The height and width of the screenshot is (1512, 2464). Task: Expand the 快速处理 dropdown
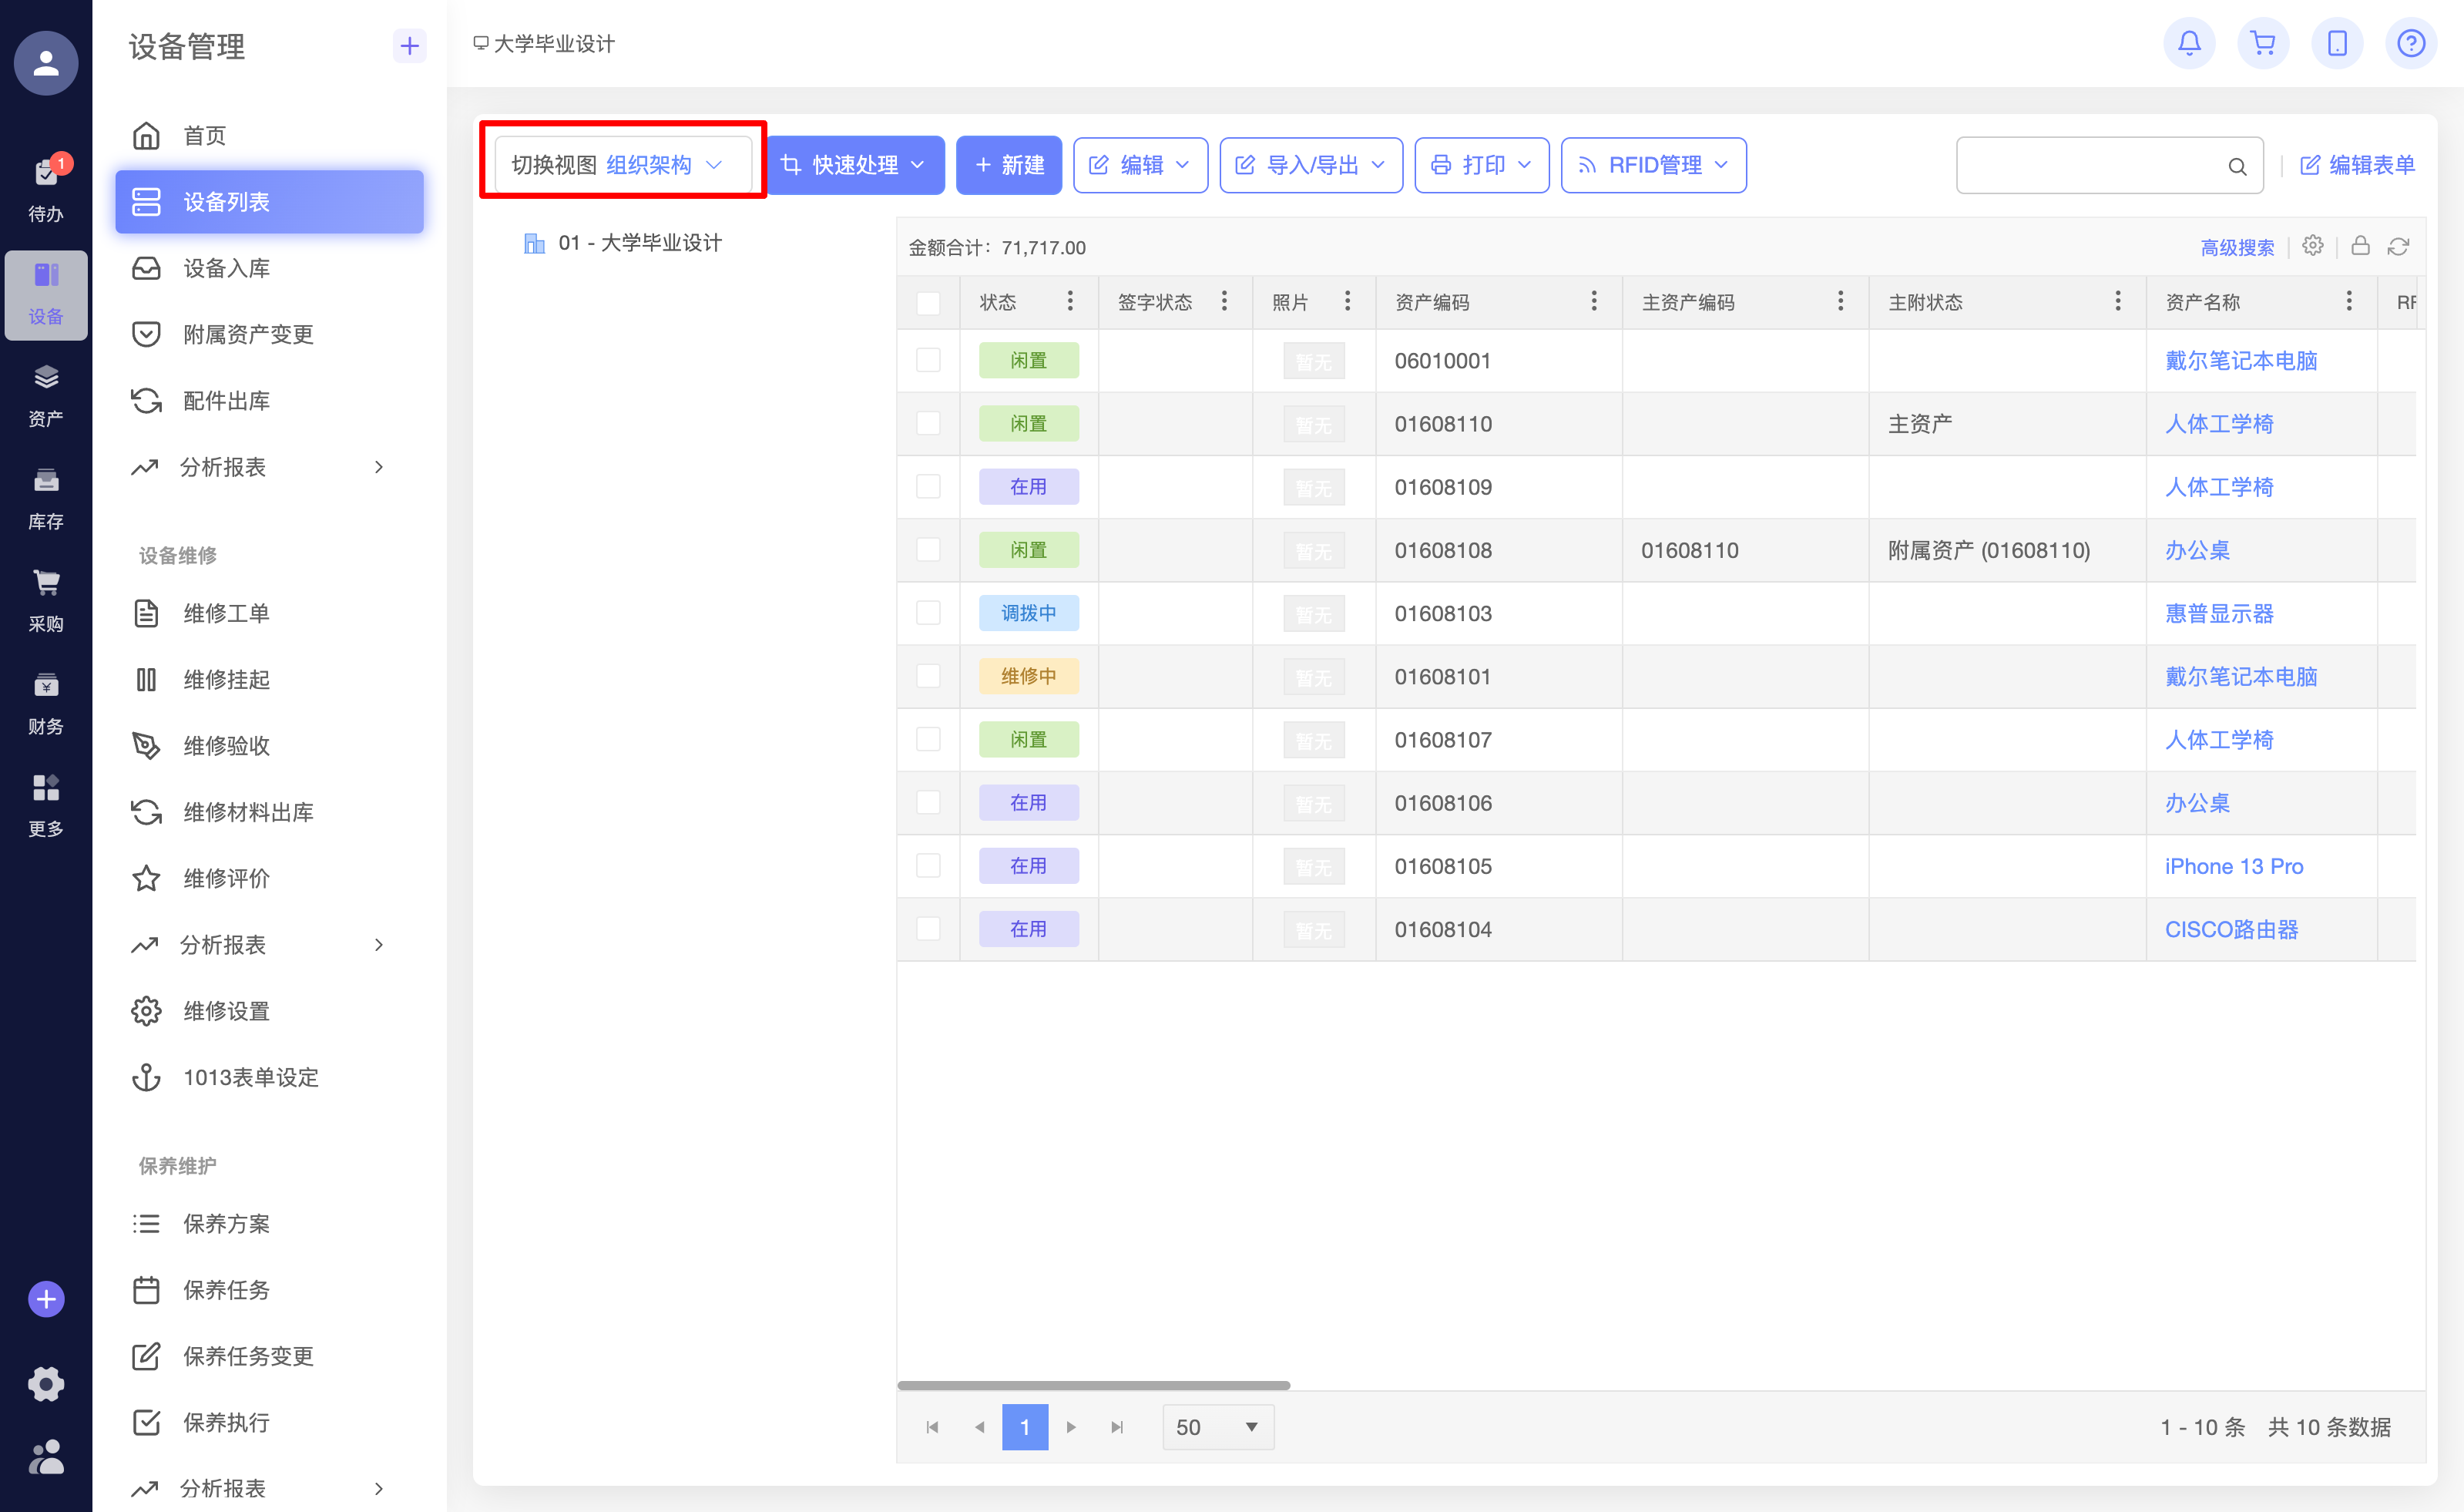[x=855, y=165]
